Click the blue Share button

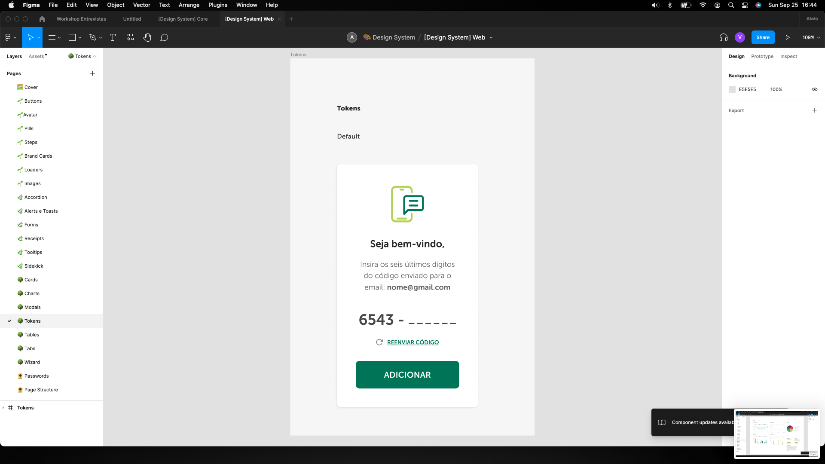[x=763, y=37]
